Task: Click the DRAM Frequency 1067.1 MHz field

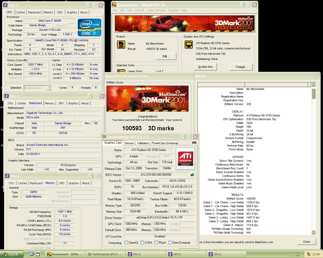Action: tap(65, 212)
